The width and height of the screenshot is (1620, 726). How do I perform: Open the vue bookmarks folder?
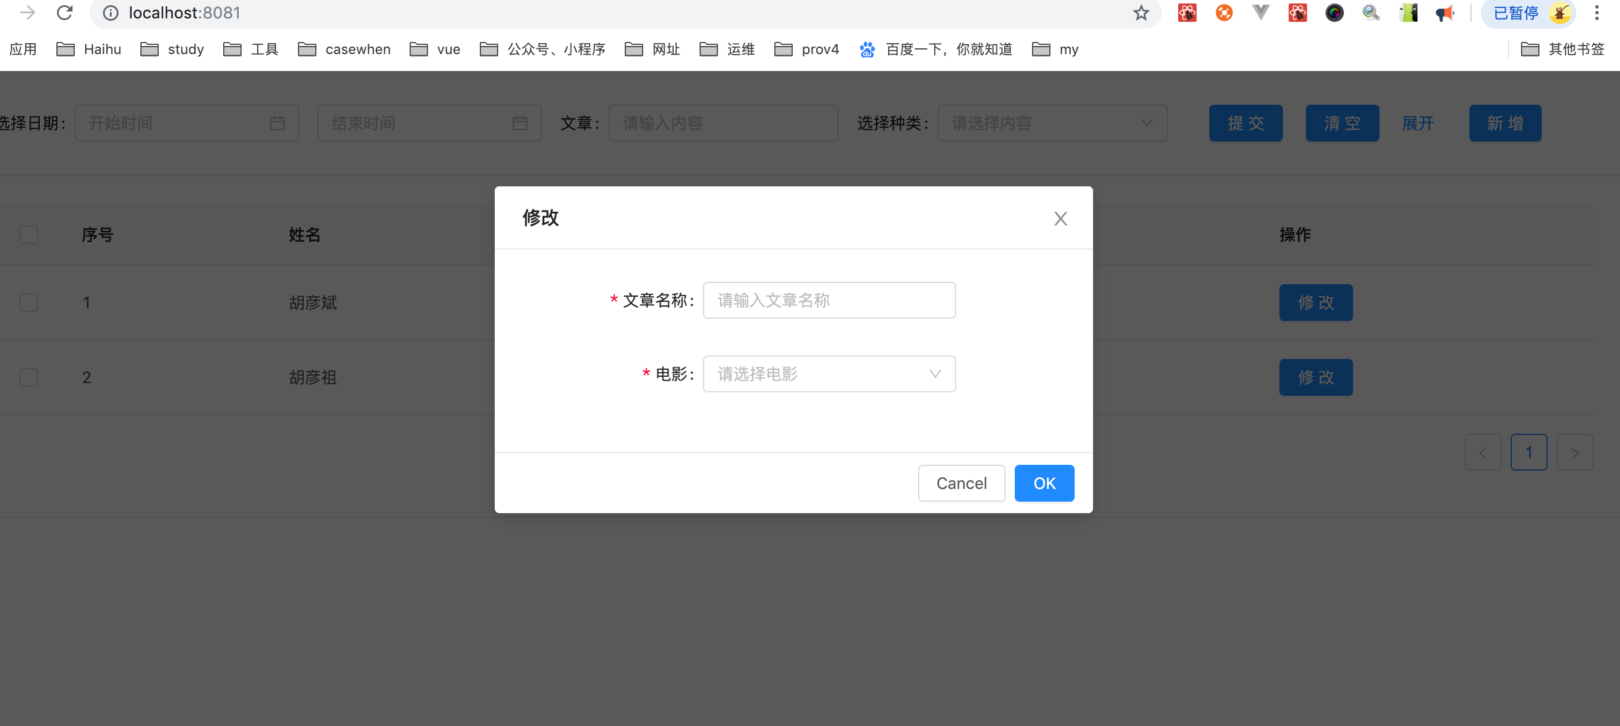pos(435,49)
